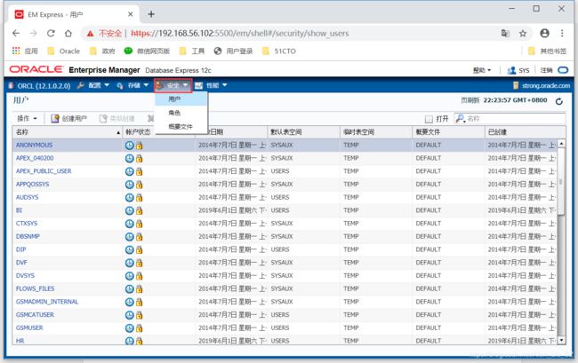This screenshot has height=363, width=578.
Task: Click the lock icon in DVF row
Action: [139, 263]
